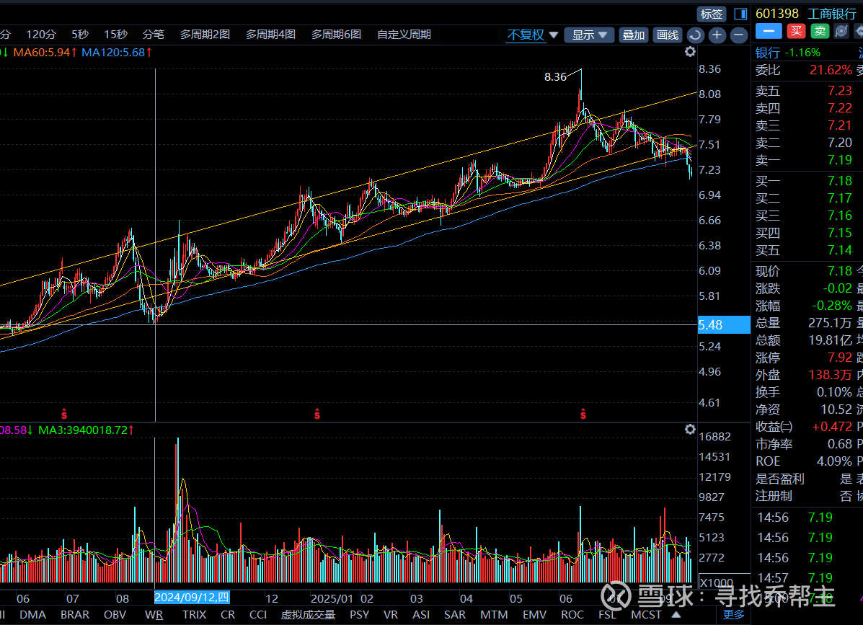Open main chart settings gear icon
The image size is (863, 625).
(690, 52)
